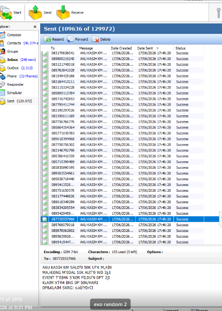Select the Scheduler label in explorer

tap(15, 93)
